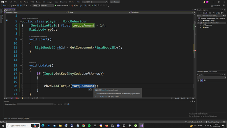Screen dimensions: 227x128
Task: Click the CS1503 error code link
Action: click(x=97, y=94)
